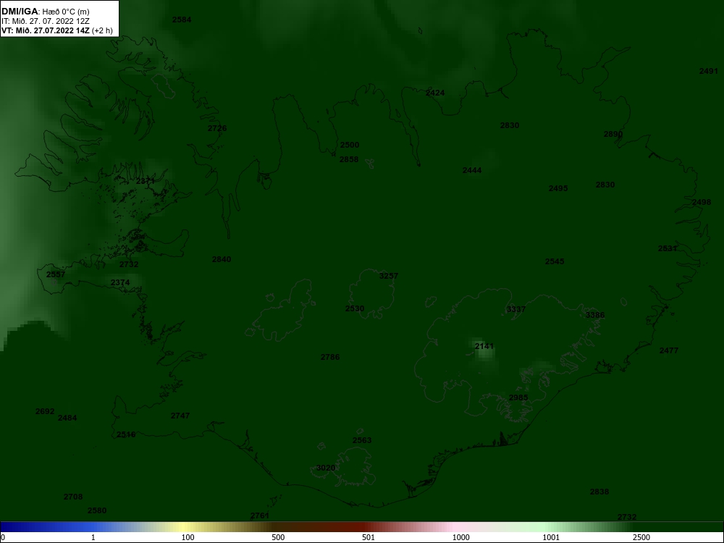Viewport: 724px width, 543px height.
Task: Click the glacier value 3337
Action: pyautogui.click(x=515, y=309)
